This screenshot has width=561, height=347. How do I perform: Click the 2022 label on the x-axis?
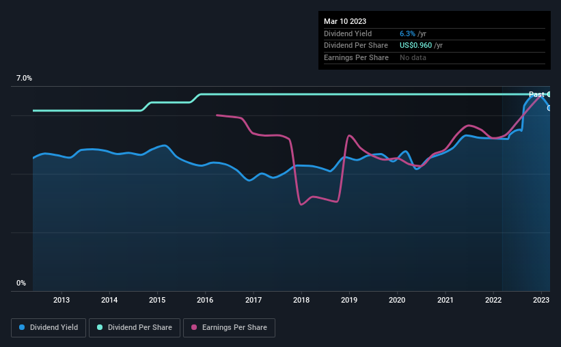[x=493, y=299]
